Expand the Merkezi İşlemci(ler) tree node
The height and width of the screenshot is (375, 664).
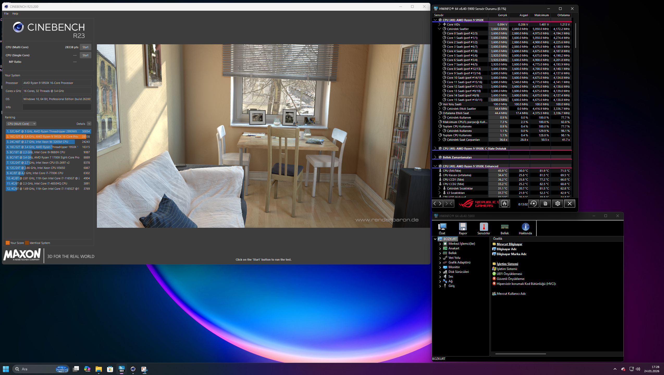coord(440,244)
